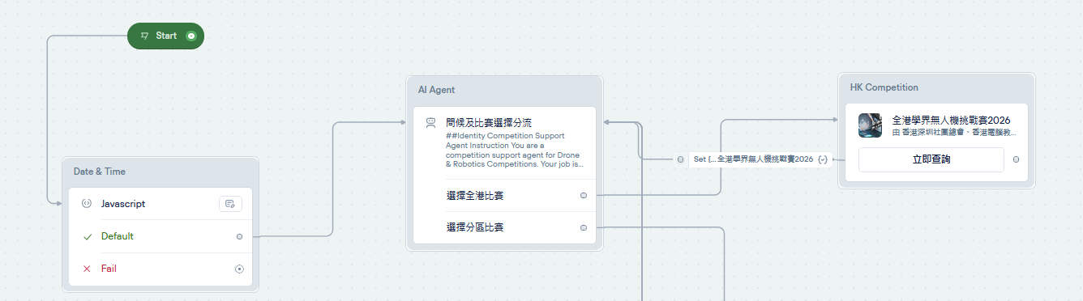Click the 選擇全港比賽 output connector dot
Viewport: 1083px width, 301px height.
click(584, 195)
